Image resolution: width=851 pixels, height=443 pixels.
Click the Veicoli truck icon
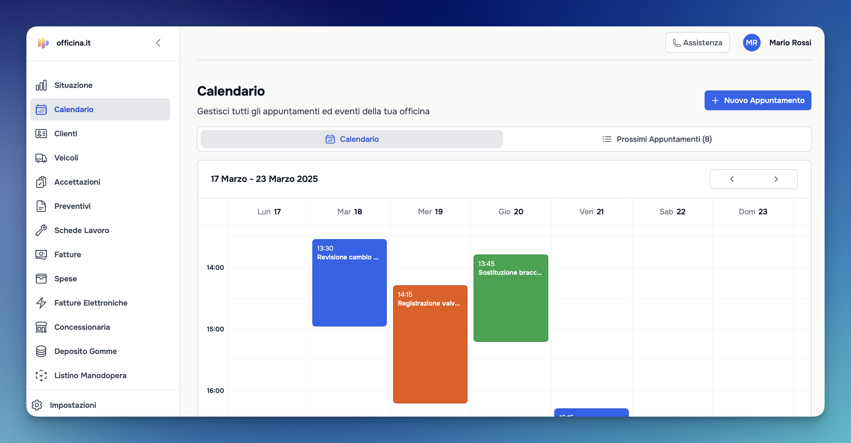click(41, 158)
